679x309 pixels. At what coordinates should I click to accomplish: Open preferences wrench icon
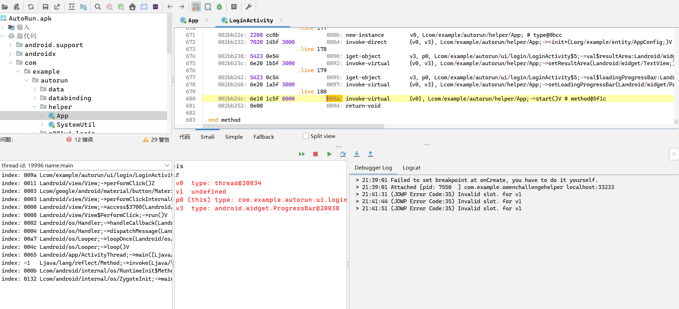click(249, 7)
